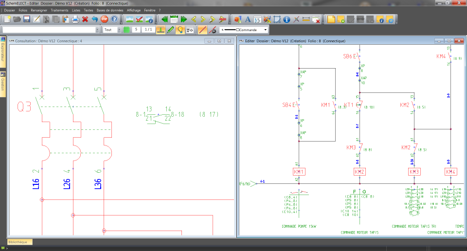The width and height of the screenshot is (467, 251).
Task: Expand the empty combo box dropdown arrow
Action: [97, 30]
